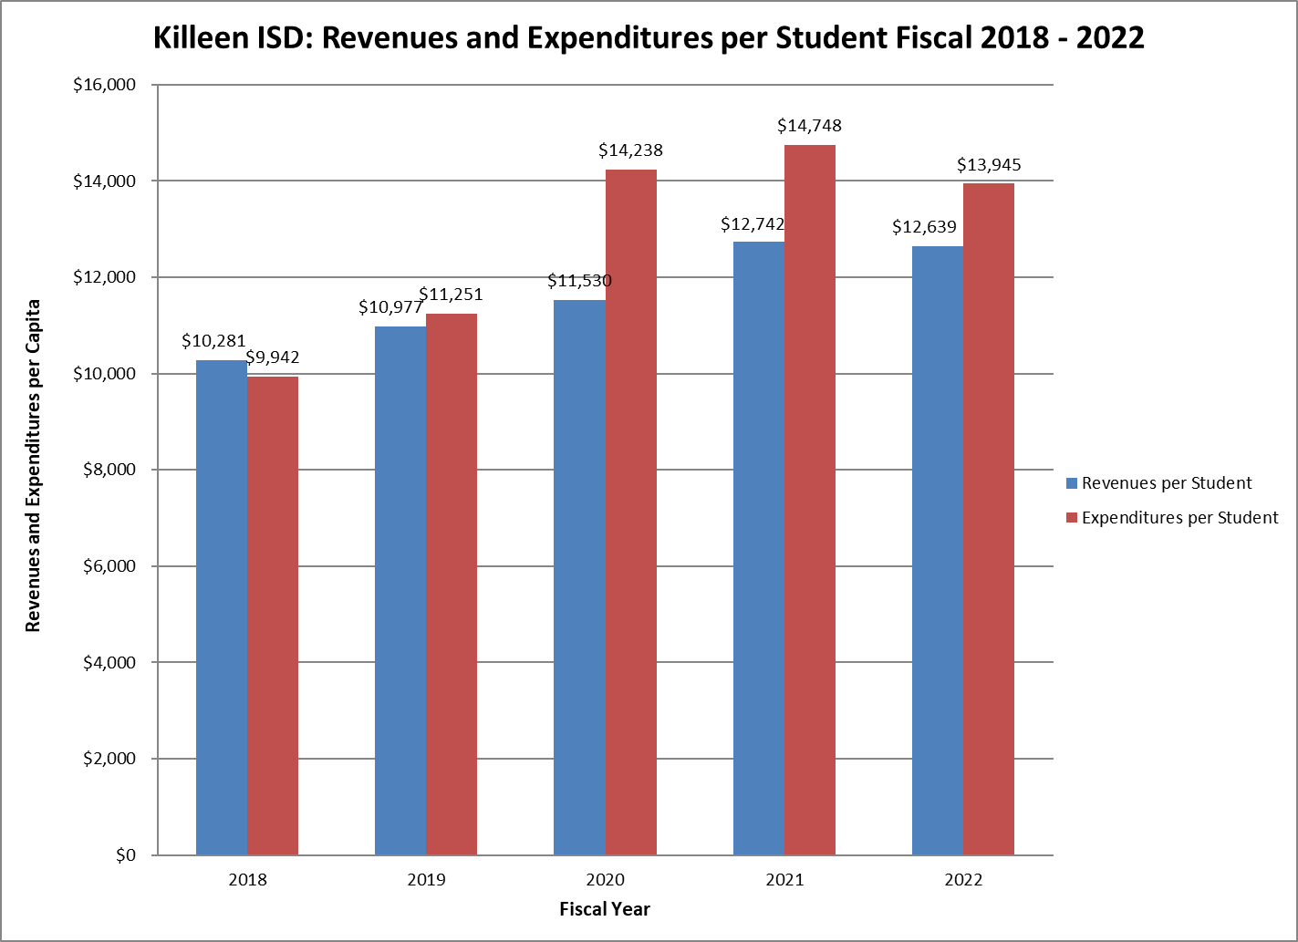Select the $14,748 data label
This screenshot has width=1298, height=942.
point(810,126)
